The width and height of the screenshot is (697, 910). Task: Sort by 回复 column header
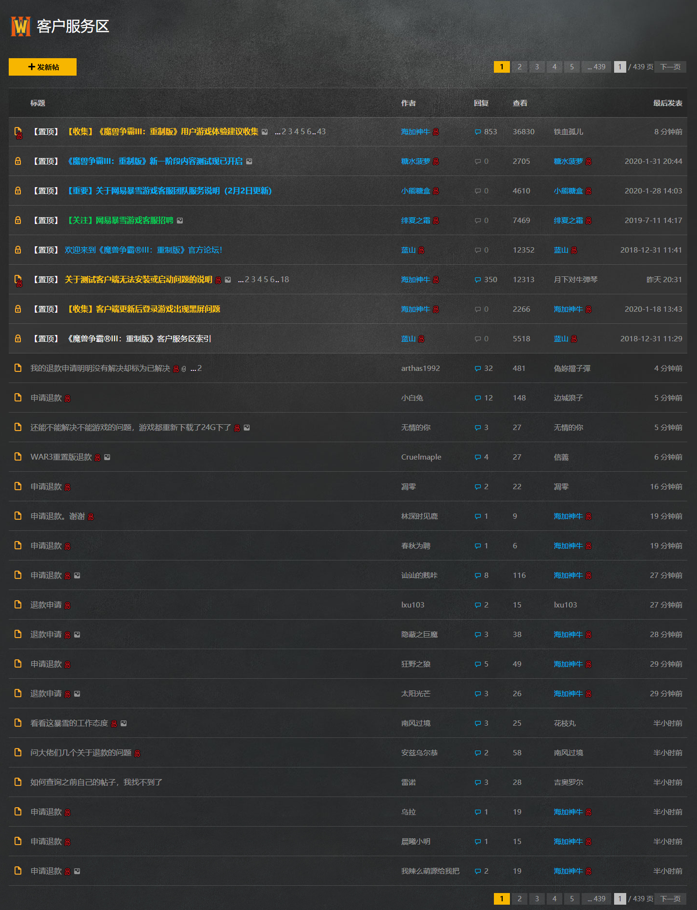tap(481, 103)
